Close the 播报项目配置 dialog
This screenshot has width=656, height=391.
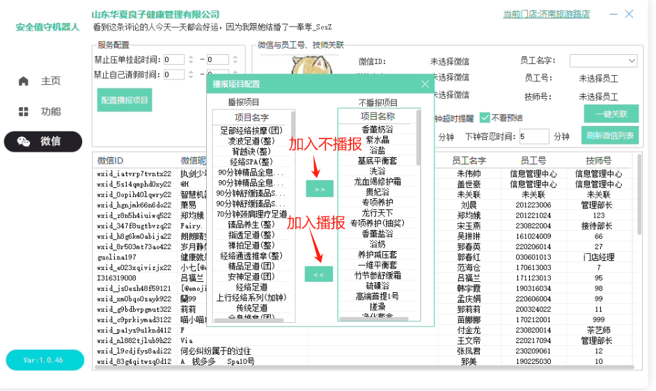(425, 84)
